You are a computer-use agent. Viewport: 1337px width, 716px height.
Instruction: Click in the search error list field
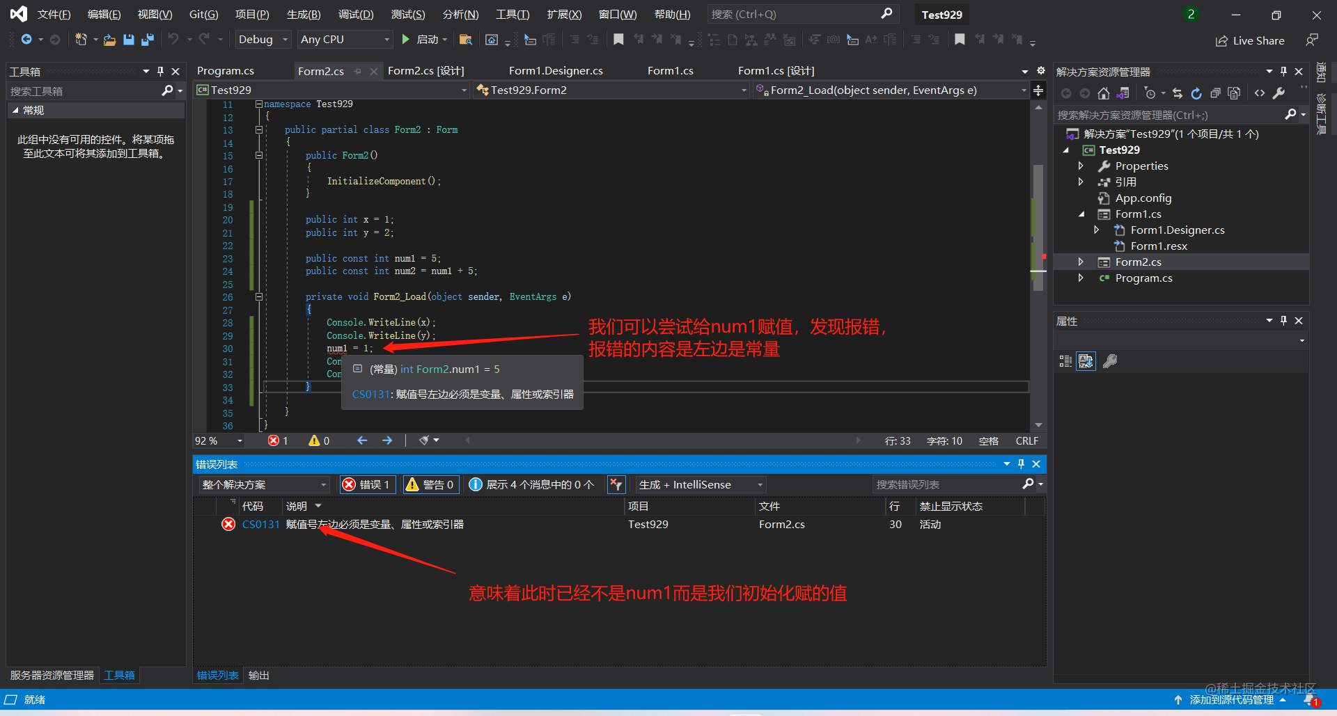tap(947, 484)
